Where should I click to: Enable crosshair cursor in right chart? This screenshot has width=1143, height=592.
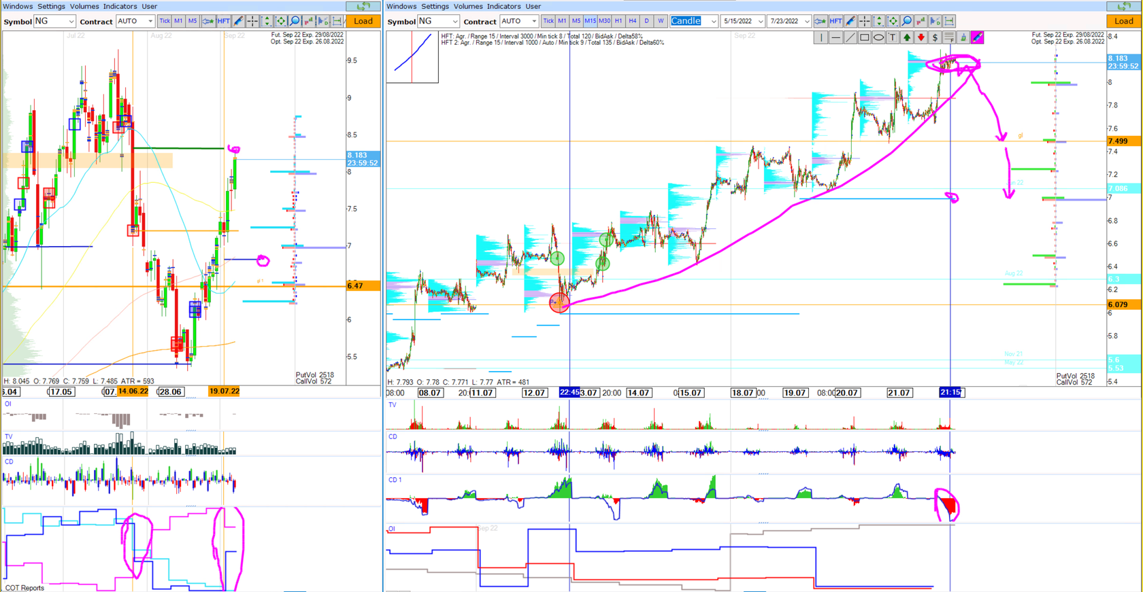point(865,21)
